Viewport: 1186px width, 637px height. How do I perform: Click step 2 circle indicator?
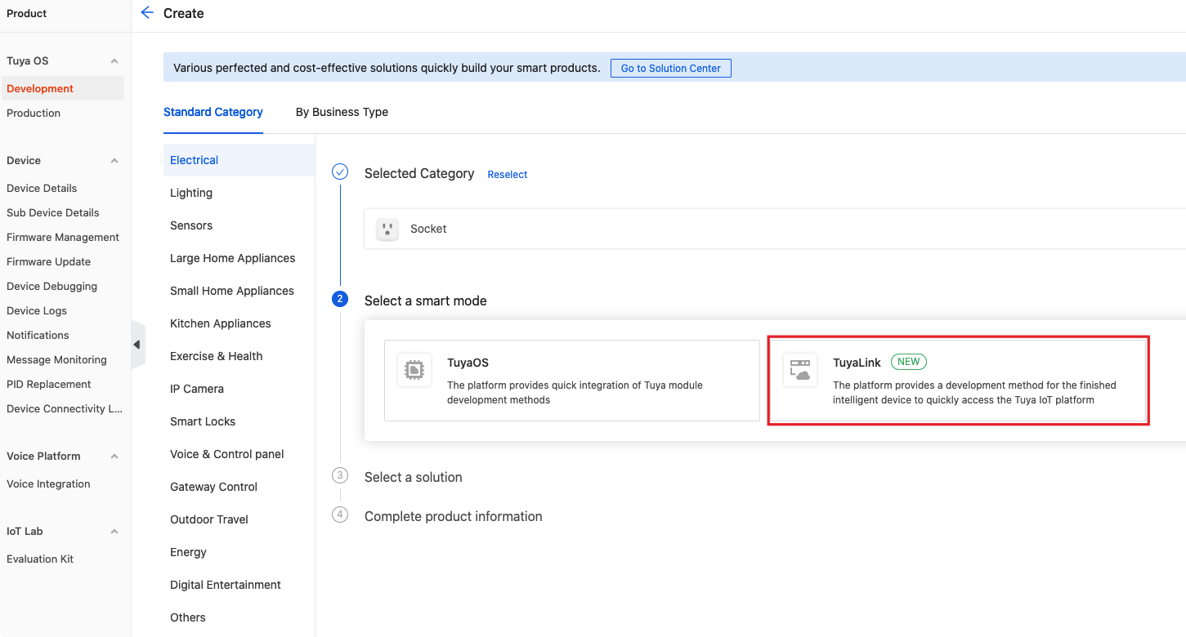tap(340, 300)
